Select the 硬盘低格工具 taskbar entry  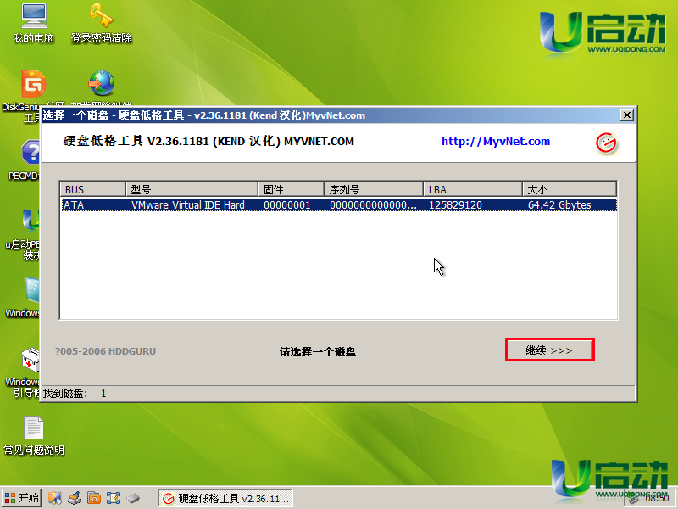click(225, 498)
